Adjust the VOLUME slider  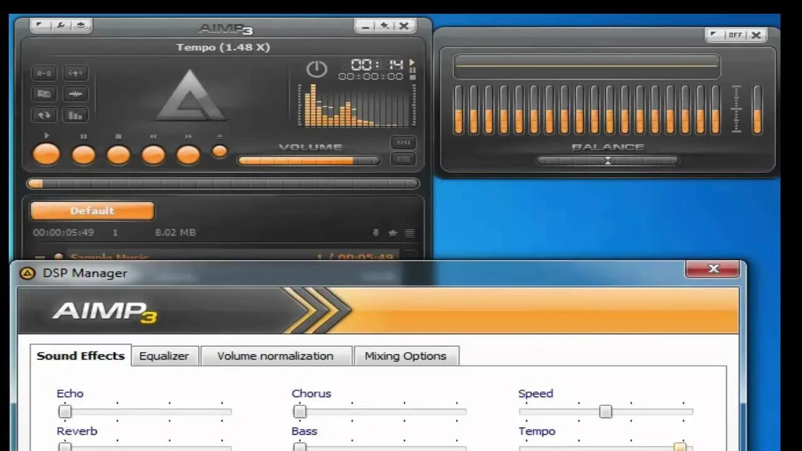coord(309,160)
